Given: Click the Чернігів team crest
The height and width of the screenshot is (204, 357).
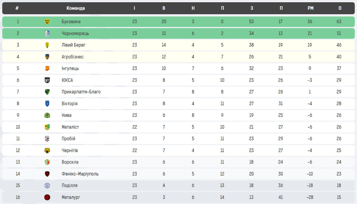Looking at the screenshot, I should pos(47,151).
